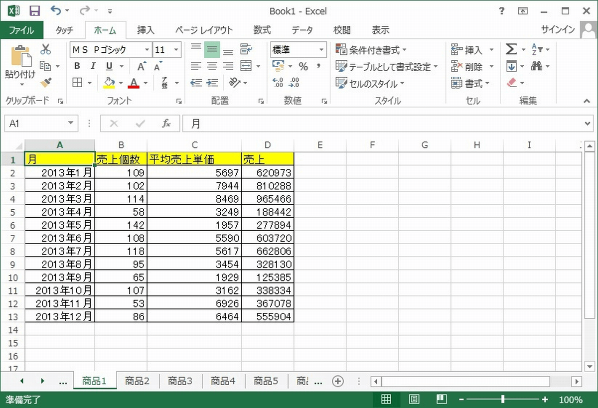Click the percent style icon

click(303, 66)
